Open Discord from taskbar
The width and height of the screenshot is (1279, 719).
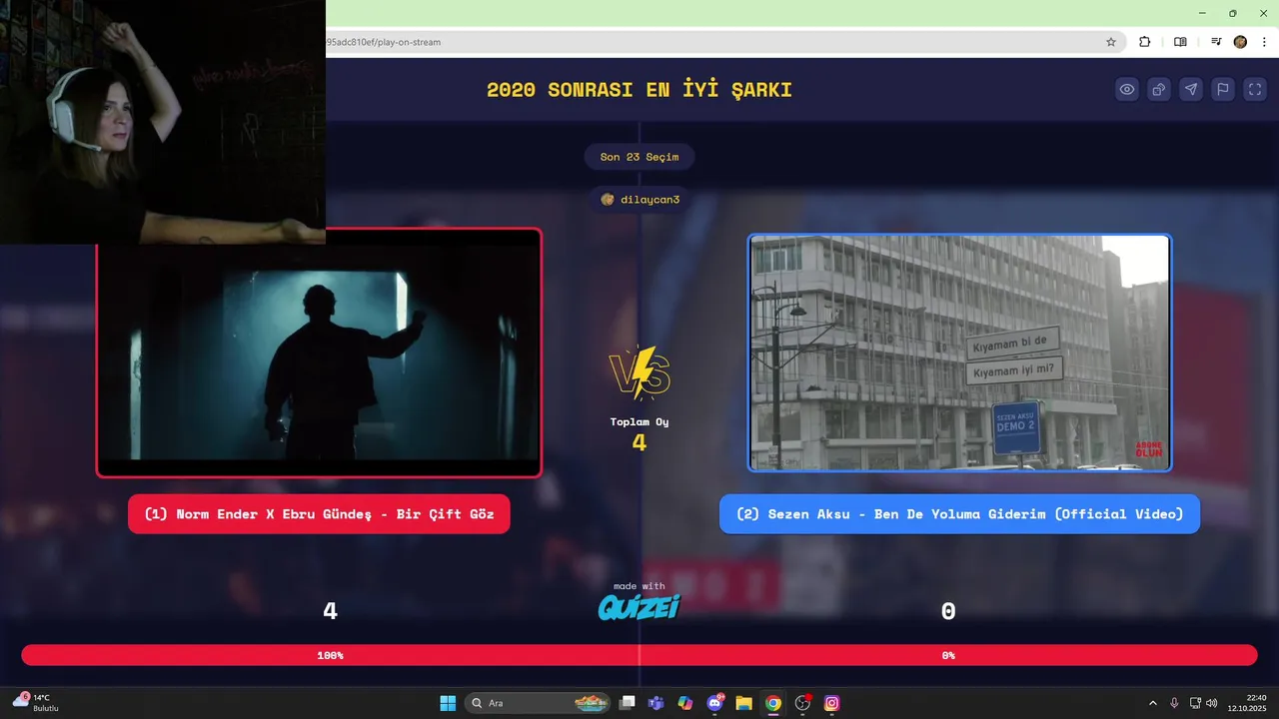coord(714,703)
